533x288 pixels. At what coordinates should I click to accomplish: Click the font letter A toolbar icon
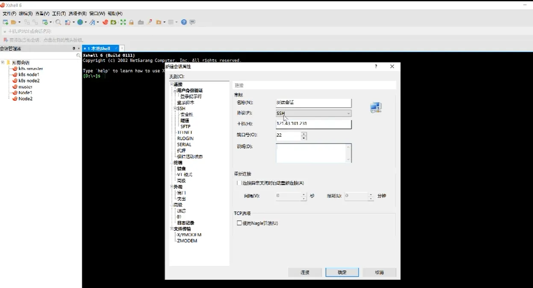coord(92,22)
